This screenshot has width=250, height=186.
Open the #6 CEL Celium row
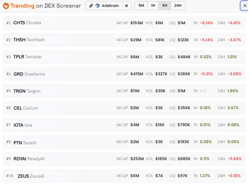click(x=124, y=108)
